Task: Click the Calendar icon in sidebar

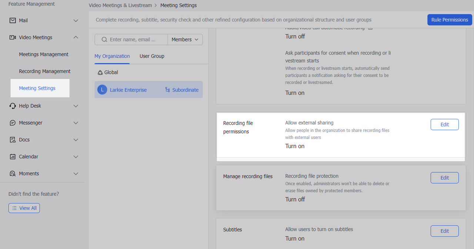Action: [x=13, y=157]
